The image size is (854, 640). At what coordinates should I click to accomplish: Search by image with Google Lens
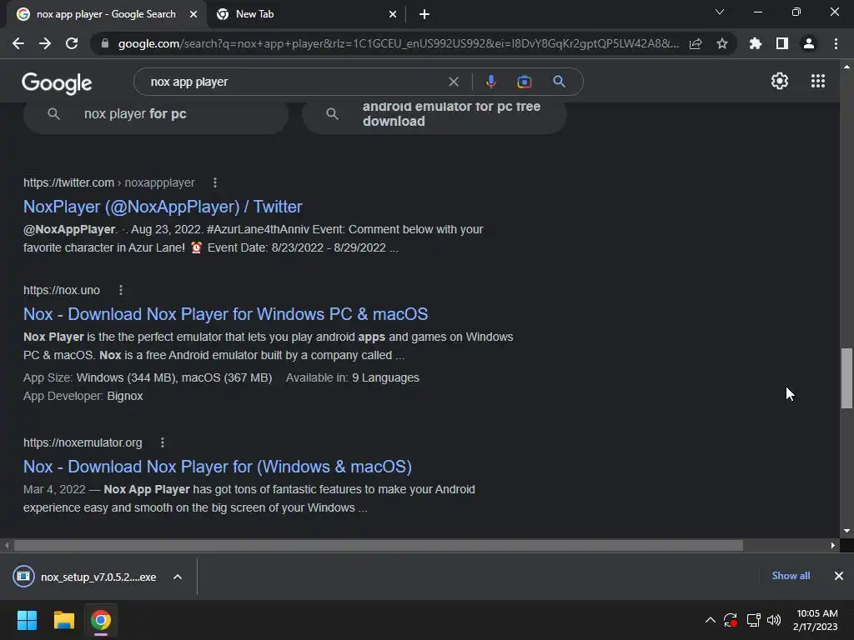525,82
